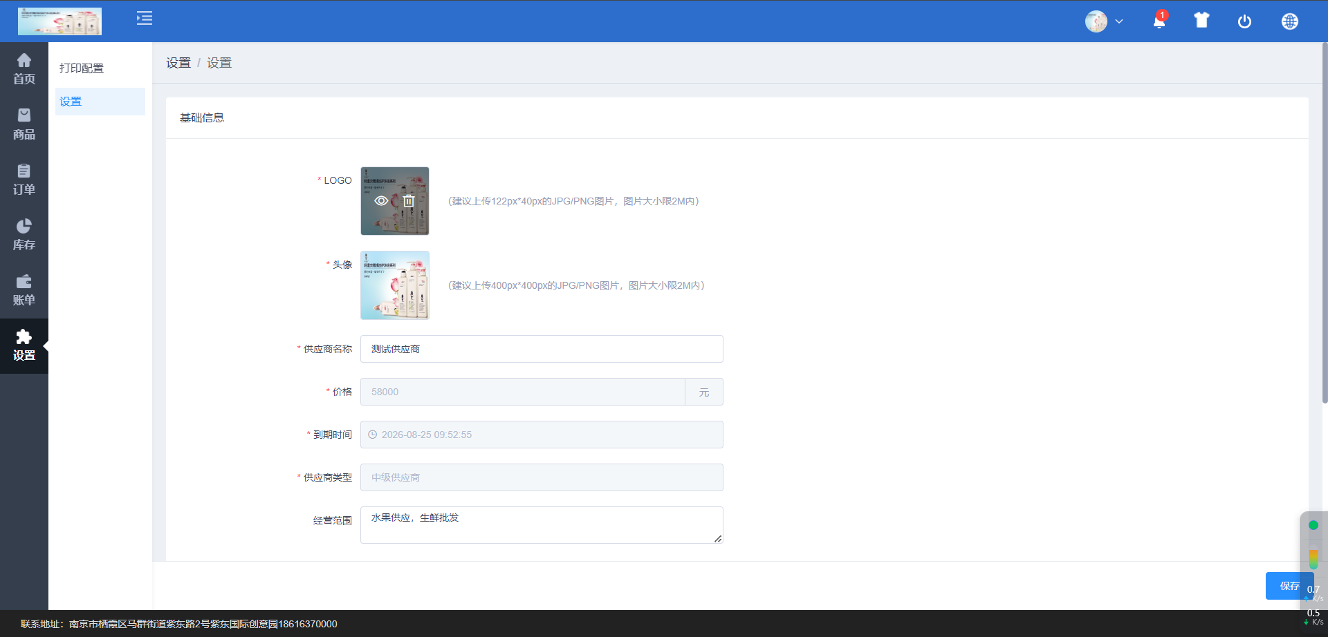Screen dimensions: 1328x637
Task: Expand the user avatar dropdown
Action: tap(1104, 21)
